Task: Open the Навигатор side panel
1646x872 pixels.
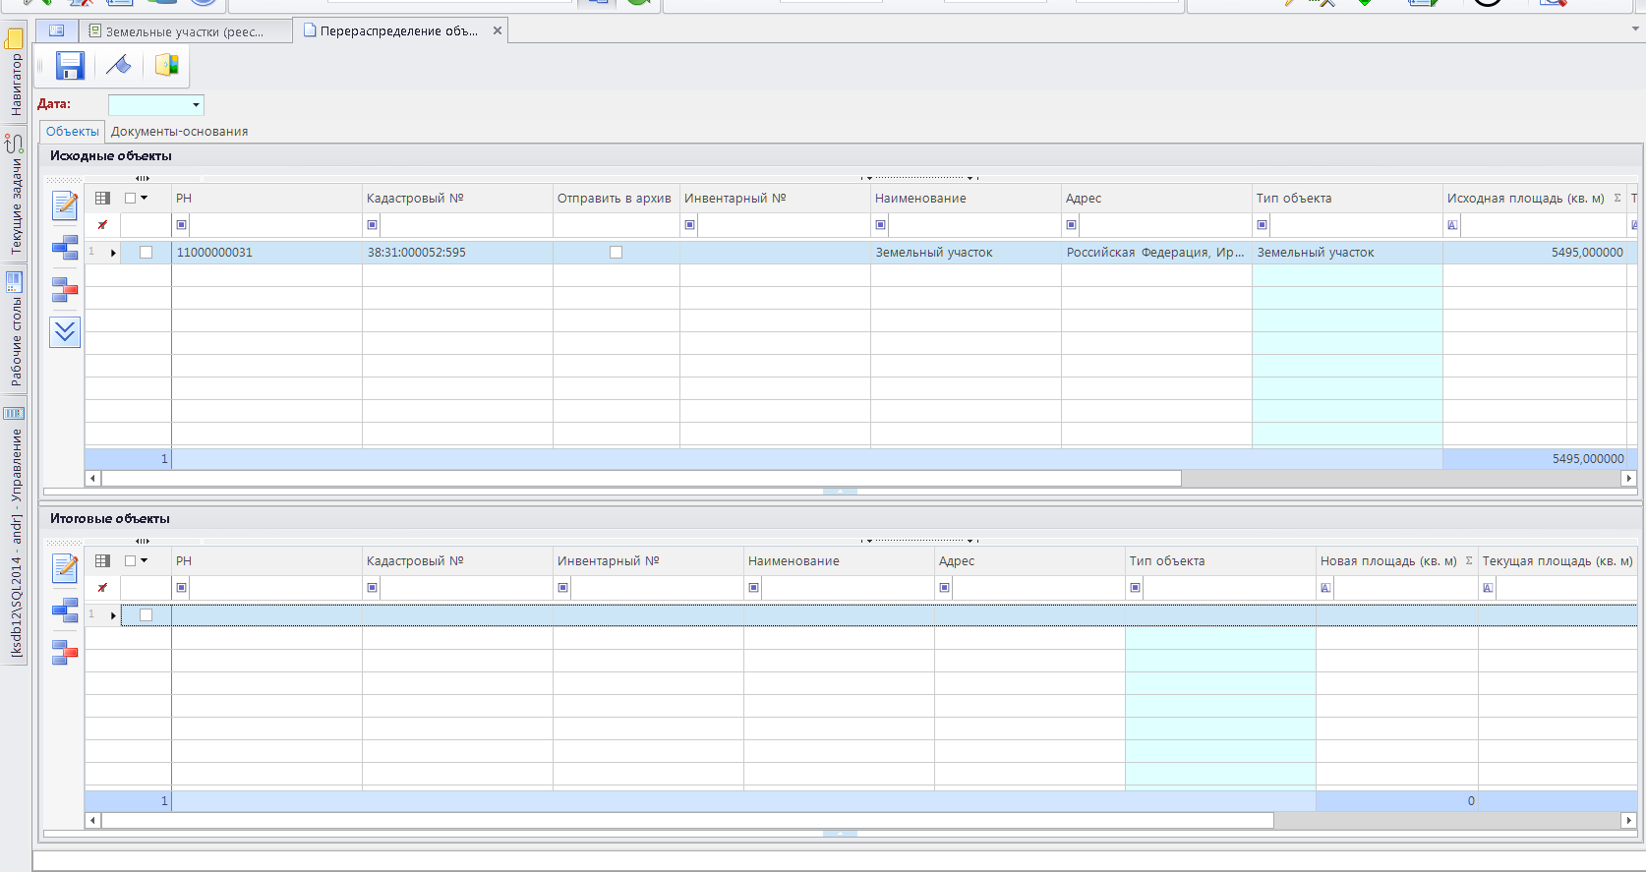Action: 15,74
